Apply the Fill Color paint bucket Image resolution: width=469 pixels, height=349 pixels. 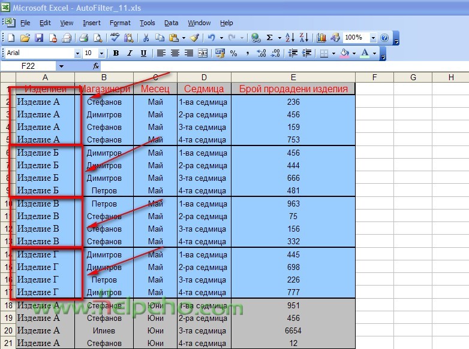(344, 53)
